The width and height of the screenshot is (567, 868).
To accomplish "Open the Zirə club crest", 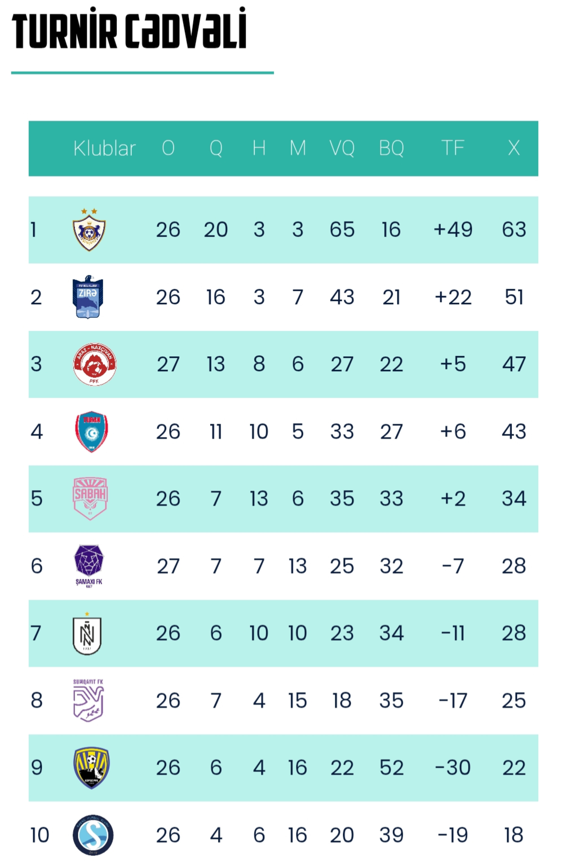I will (88, 297).
